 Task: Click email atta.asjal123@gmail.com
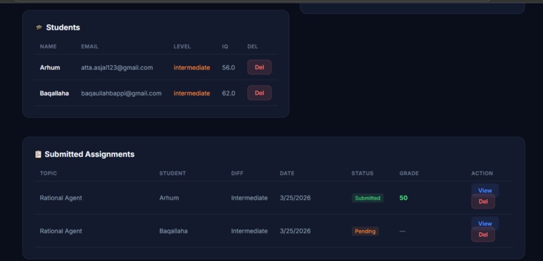[117, 67]
